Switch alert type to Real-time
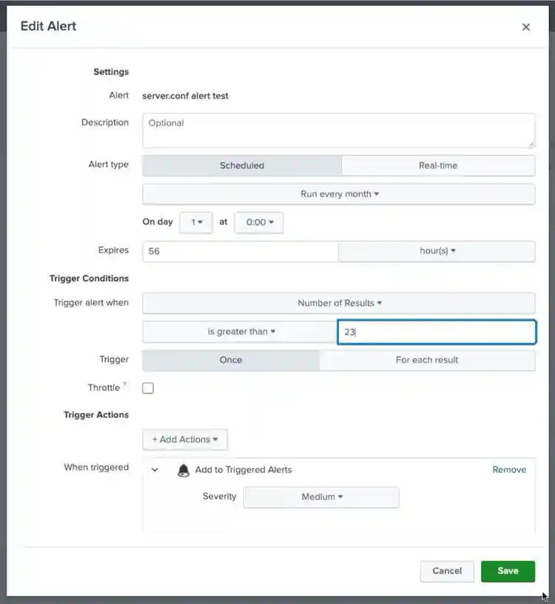 (437, 166)
